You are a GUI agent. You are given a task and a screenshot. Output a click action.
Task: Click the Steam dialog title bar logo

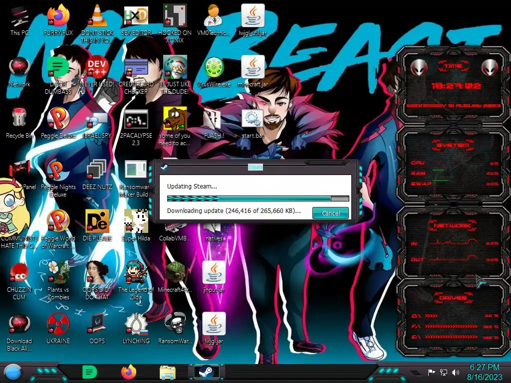[164, 167]
